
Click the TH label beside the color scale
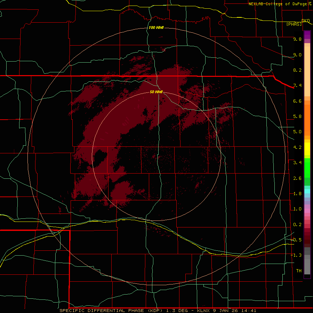tap(299, 271)
